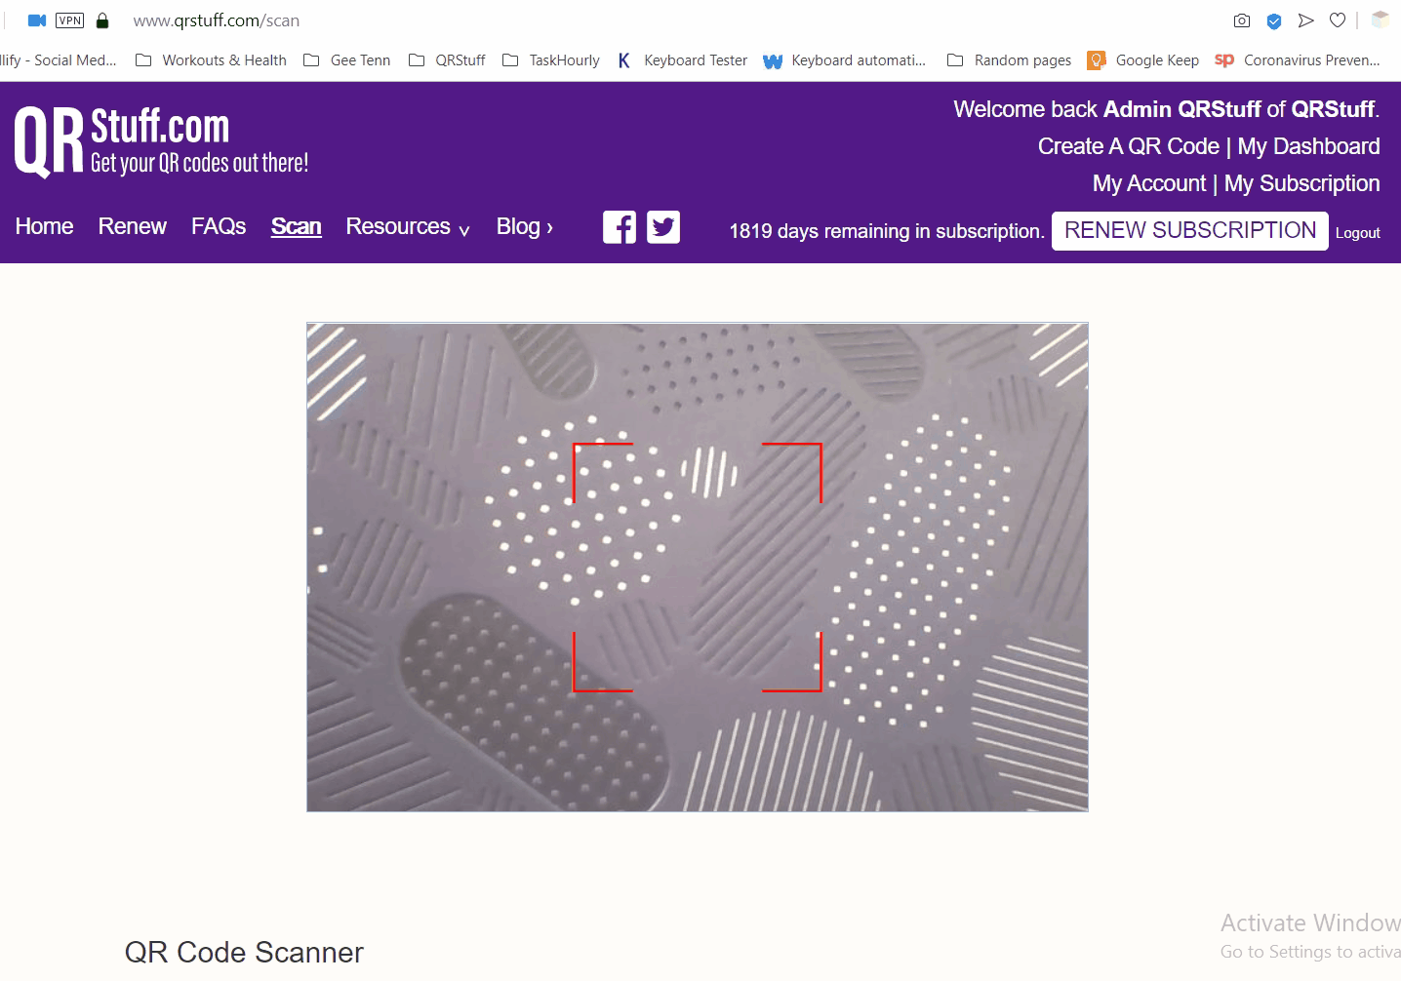Open the cube extensions icon
The width and height of the screenshot is (1401, 981).
[1380, 20]
